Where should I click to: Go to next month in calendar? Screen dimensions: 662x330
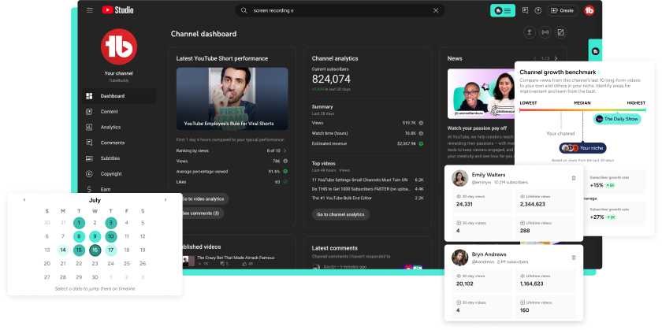point(165,200)
